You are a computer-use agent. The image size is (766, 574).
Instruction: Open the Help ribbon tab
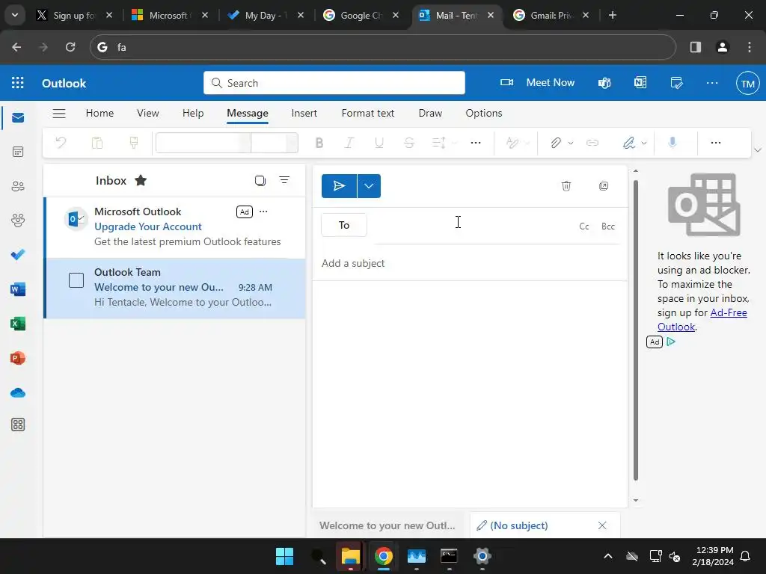tap(193, 114)
